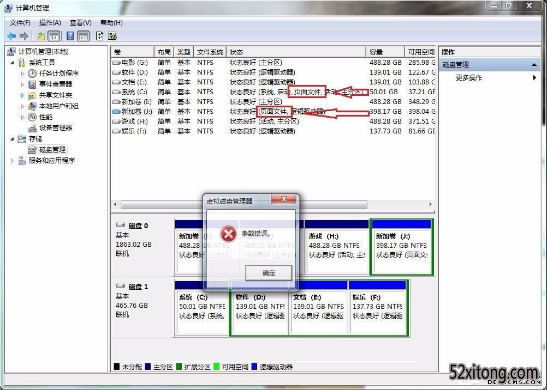Viewport: 547px width, 390px height.
Task: Click horizontal scrollbar left arrow in volume list
Action: click(116, 204)
